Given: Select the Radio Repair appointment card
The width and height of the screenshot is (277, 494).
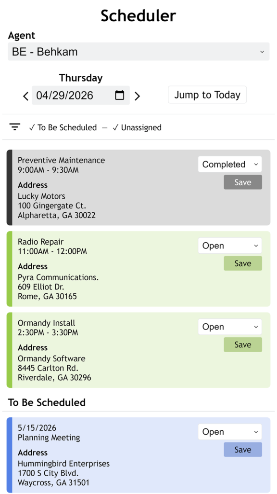Looking at the screenshot, I should (x=138, y=269).
